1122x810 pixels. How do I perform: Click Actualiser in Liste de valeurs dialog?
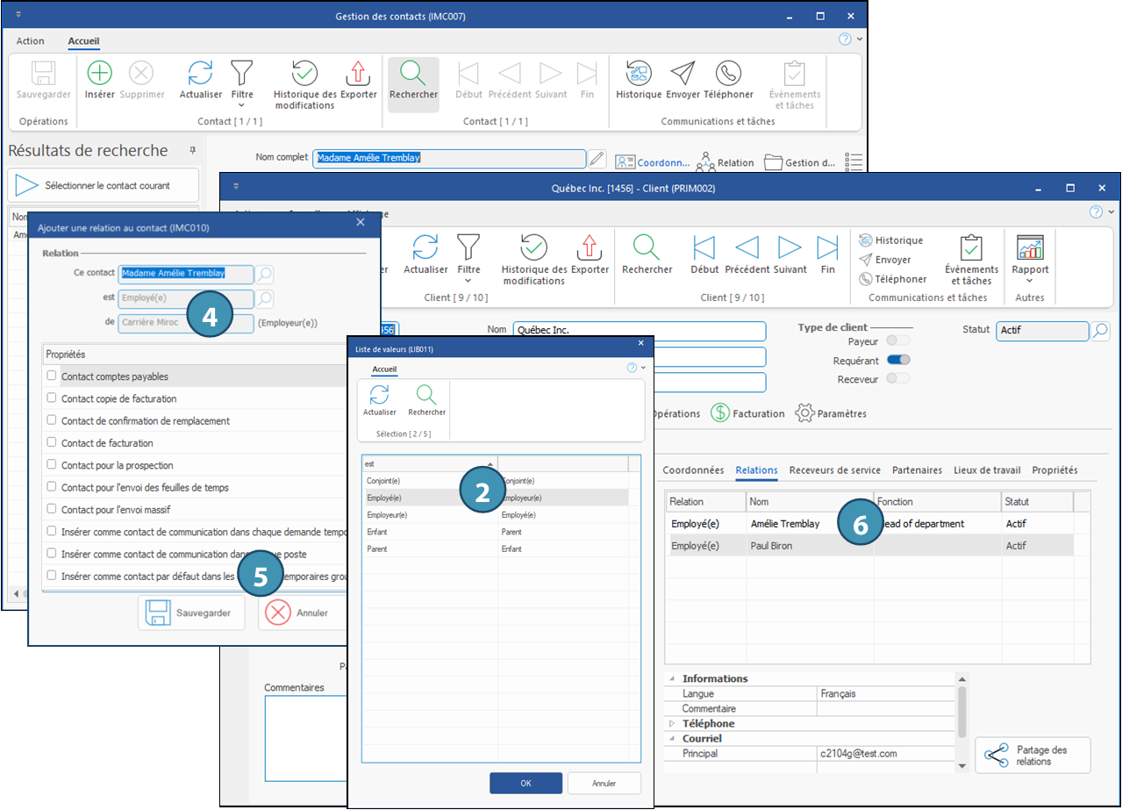click(x=379, y=397)
